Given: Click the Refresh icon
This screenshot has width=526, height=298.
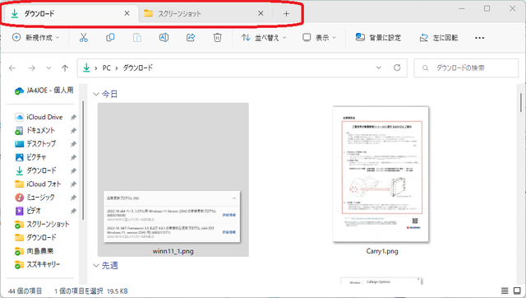Looking at the screenshot, I should click(397, 68).
